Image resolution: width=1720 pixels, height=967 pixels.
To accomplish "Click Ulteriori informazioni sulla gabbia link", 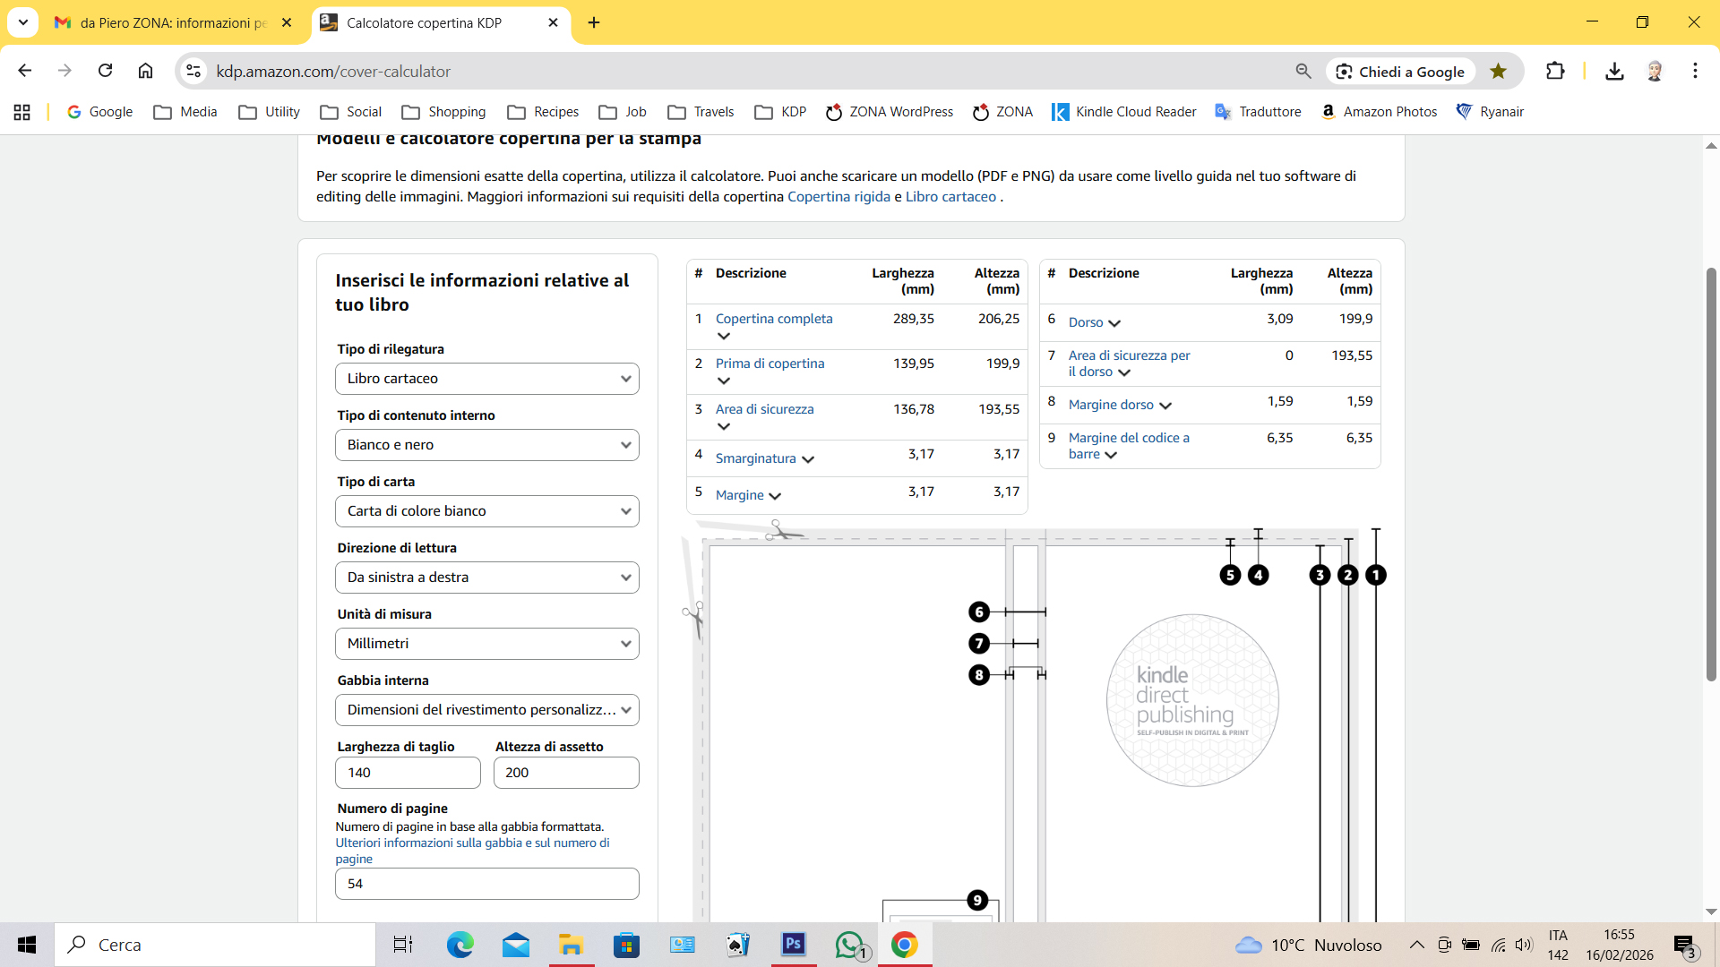I will 472,843.
